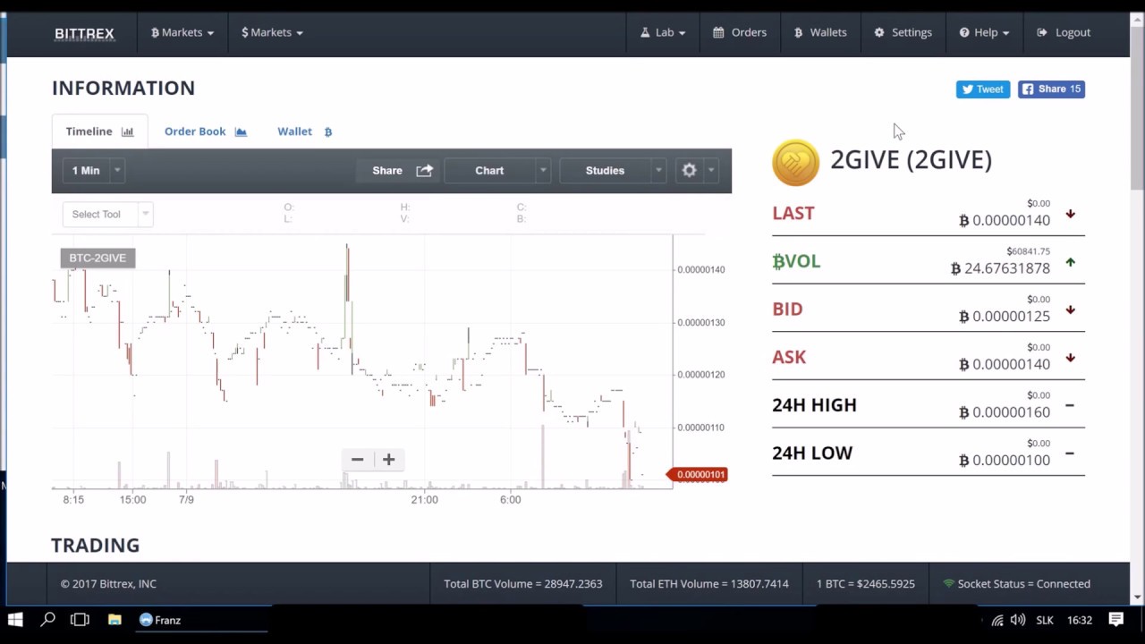Go to the Orders page
1145x644 pixels.
coord(740,32)
